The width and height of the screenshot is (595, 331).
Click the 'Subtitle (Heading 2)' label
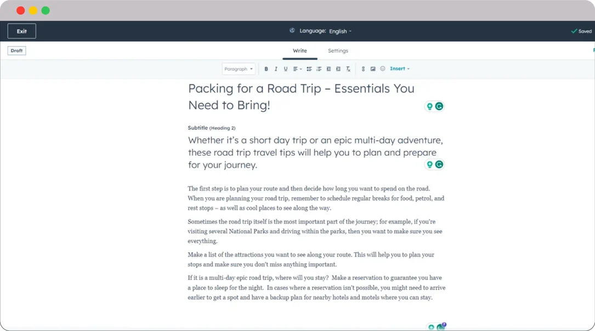[x=211, y=128]
